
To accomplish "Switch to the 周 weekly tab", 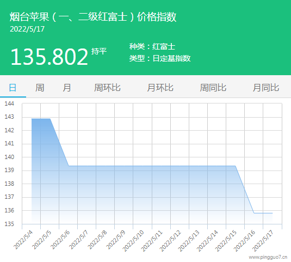I will tap(40, 88).
